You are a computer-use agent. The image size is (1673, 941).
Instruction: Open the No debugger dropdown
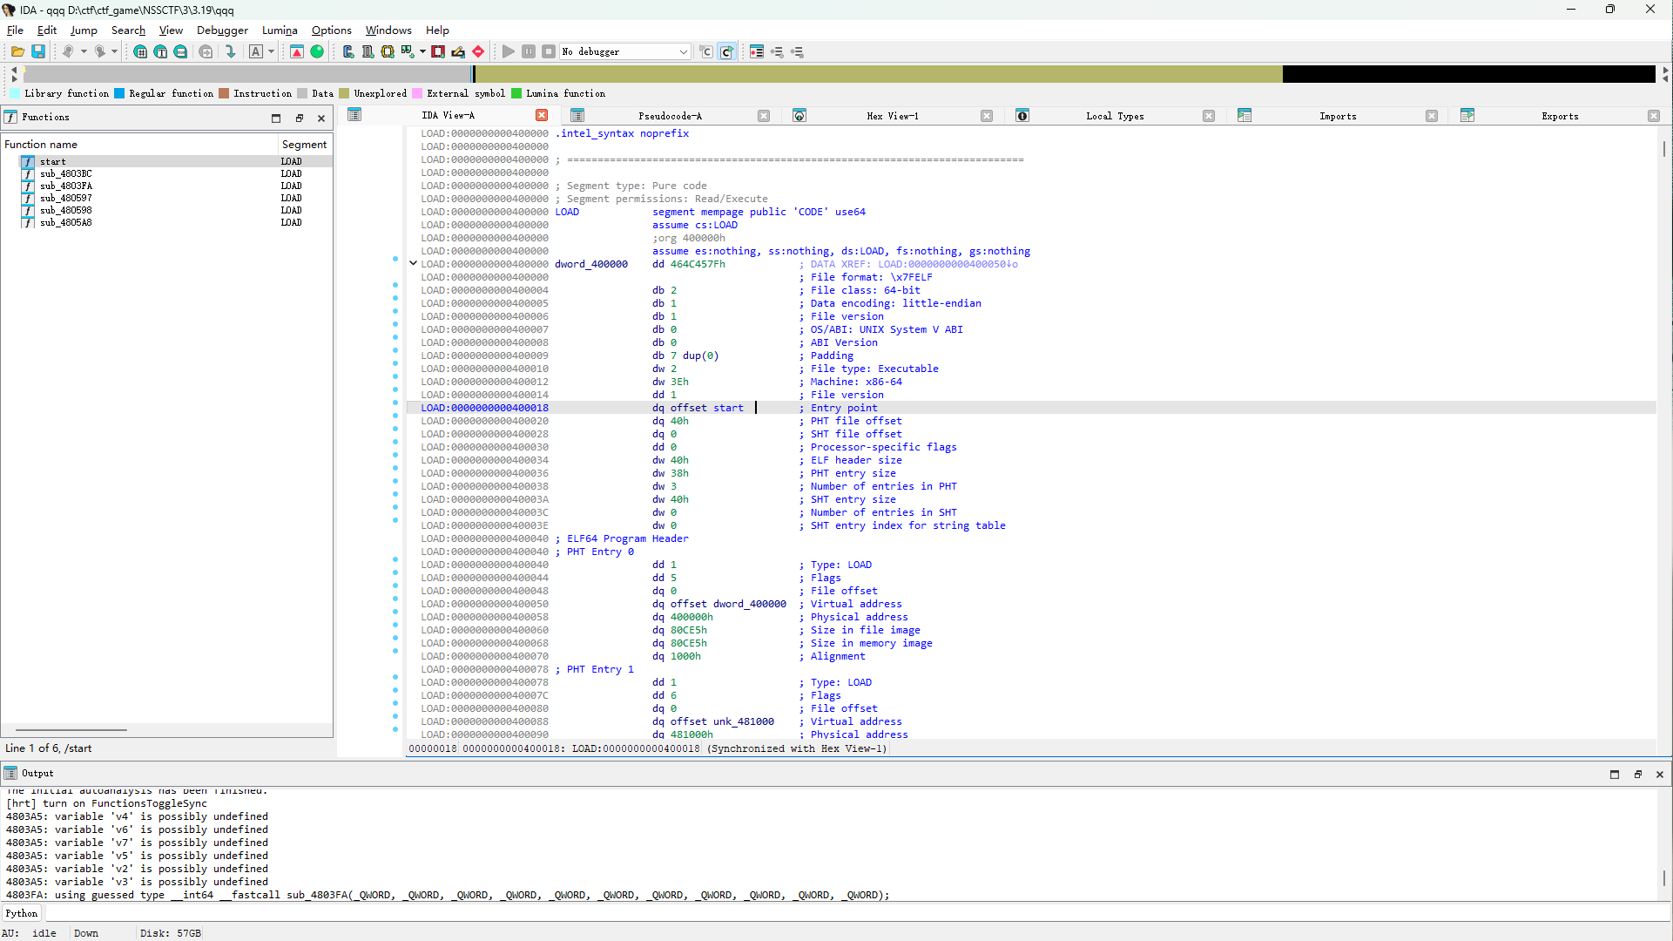(683, 51)
